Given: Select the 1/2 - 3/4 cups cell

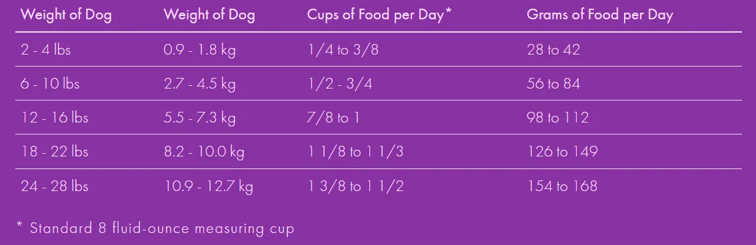Looking at the screenshot, I should (340, 84).
